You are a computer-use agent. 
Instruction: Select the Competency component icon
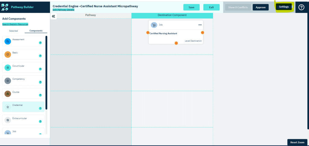click(8, 81)
